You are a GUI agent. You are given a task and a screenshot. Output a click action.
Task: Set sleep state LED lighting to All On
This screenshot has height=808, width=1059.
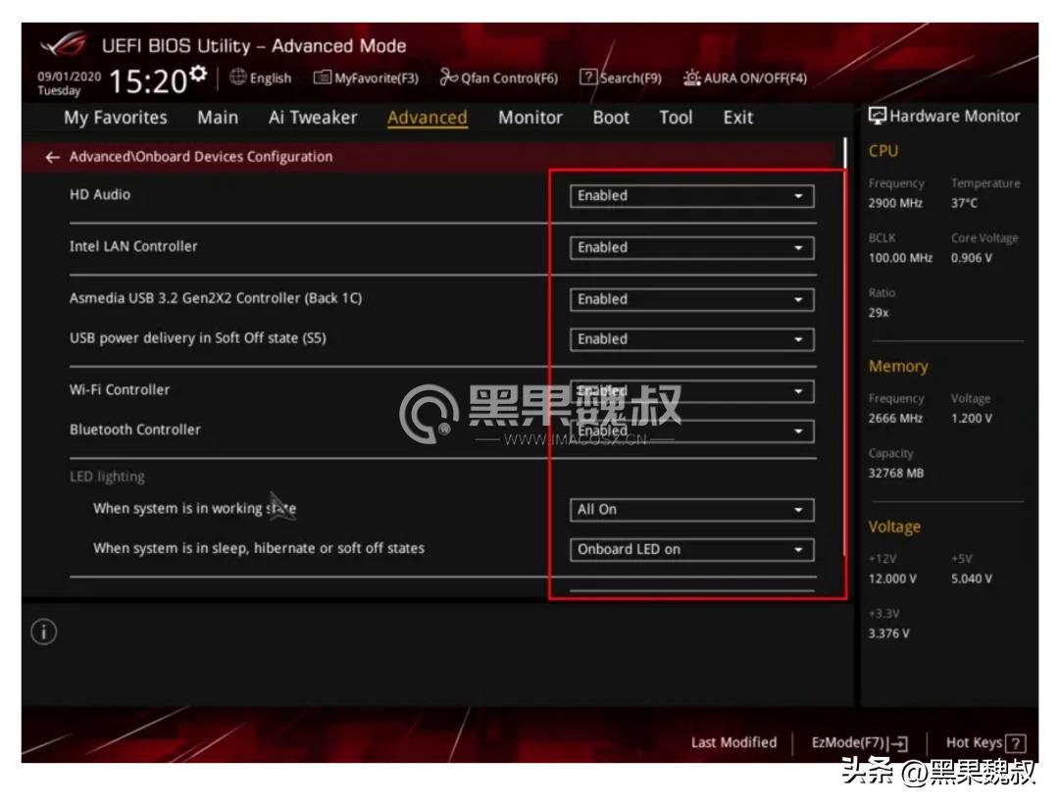(691, 549)
